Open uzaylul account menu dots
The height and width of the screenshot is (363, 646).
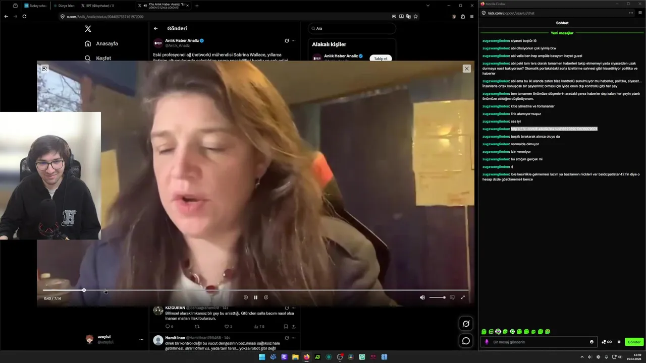point(141,339)
